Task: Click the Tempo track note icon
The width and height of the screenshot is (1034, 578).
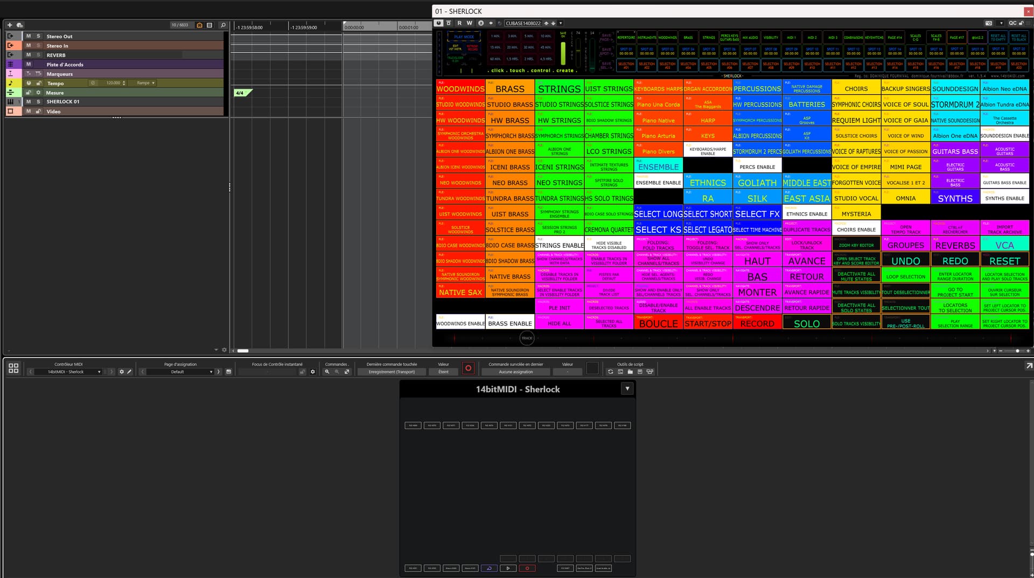Action: point(10,83)
